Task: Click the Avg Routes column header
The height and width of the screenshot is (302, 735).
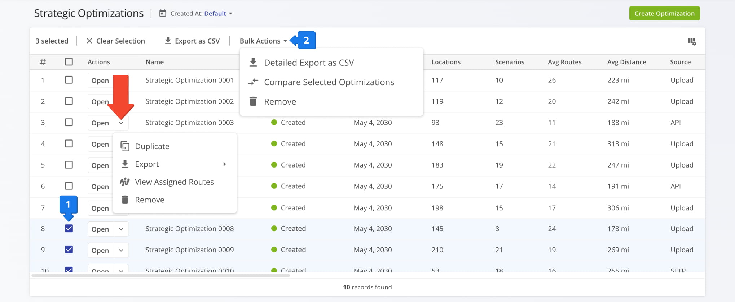Action: (x=564, y=62)
